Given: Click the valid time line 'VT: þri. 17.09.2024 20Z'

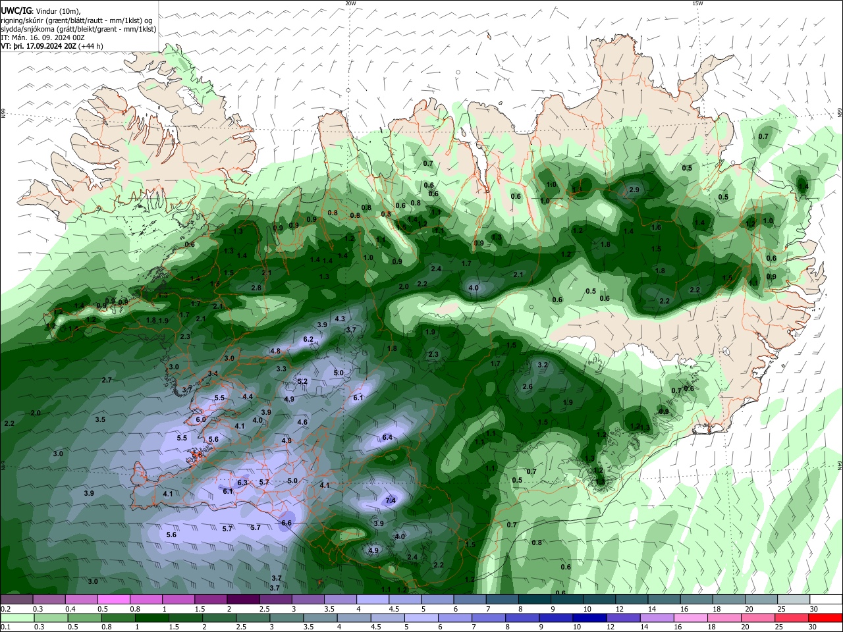Looking at the screenshot, I should point(38,46).
